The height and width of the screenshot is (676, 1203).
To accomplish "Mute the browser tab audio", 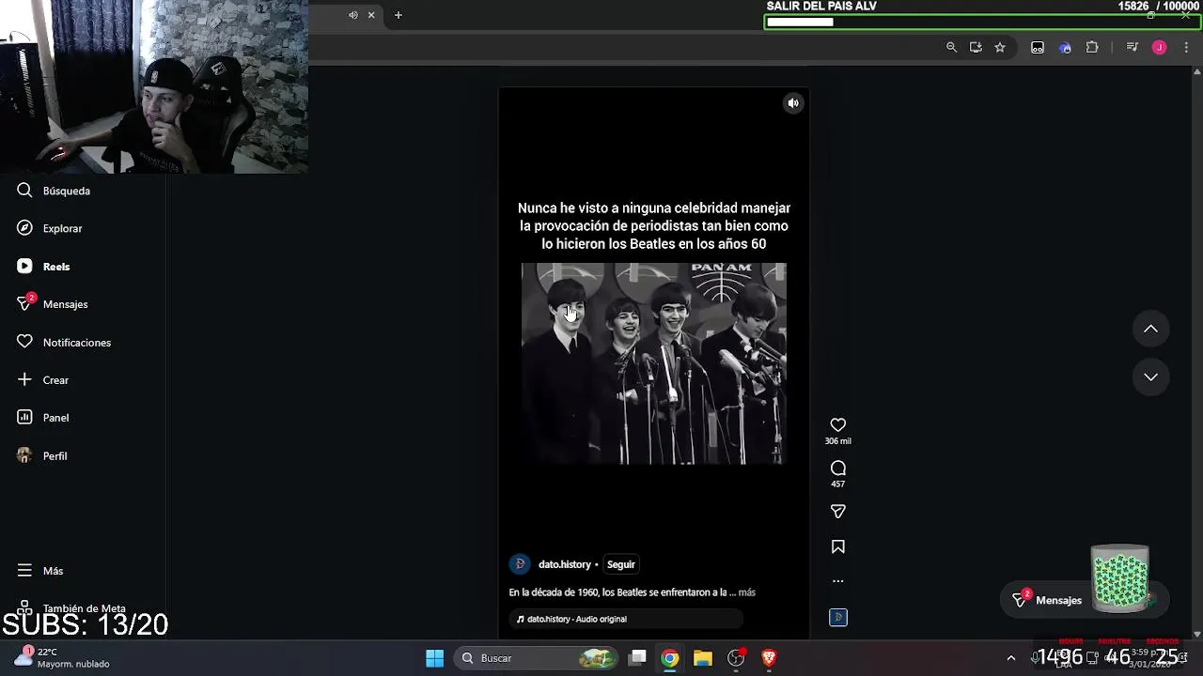I will click(353, 15).
